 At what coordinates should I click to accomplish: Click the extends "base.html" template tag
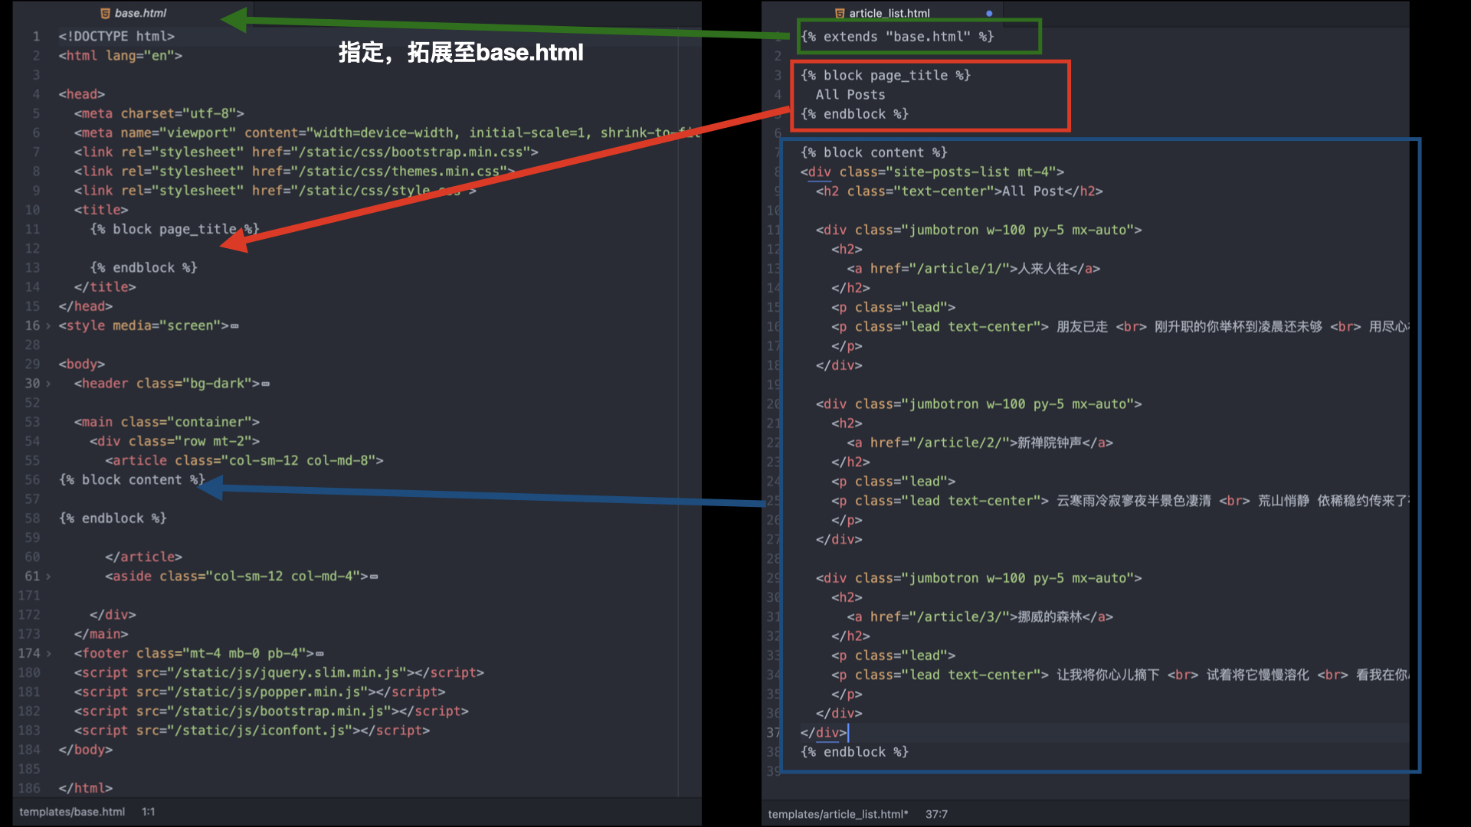[897, 37]
